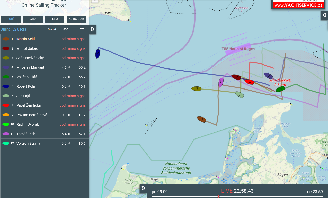Select olive boat marker number 3

pos(196,89)
